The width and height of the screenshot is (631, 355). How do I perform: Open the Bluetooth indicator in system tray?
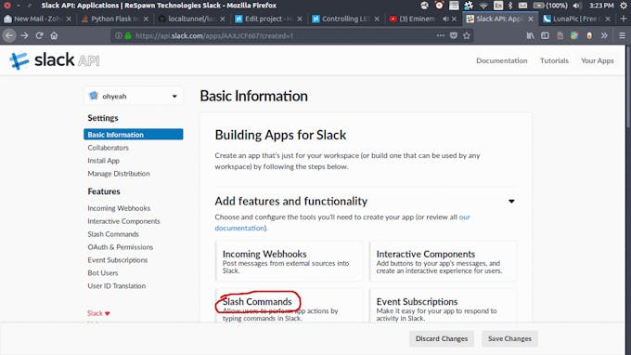(x=509, y=6)
